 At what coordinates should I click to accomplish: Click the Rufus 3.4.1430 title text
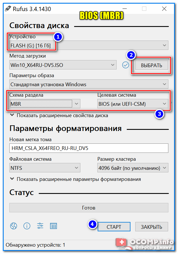pos(32,9)
